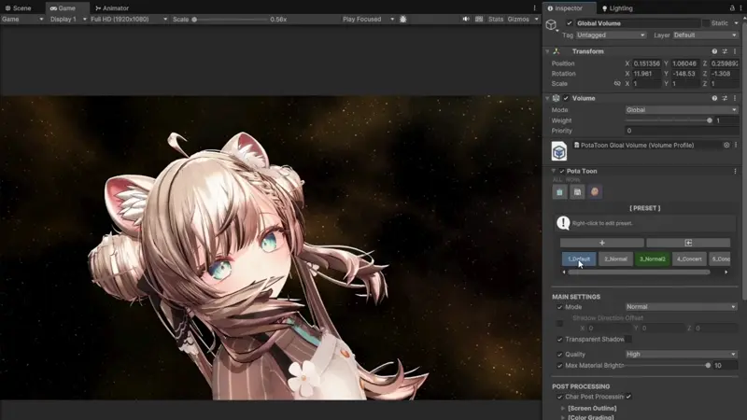Switch to the Inspector tab

point(565,8)
